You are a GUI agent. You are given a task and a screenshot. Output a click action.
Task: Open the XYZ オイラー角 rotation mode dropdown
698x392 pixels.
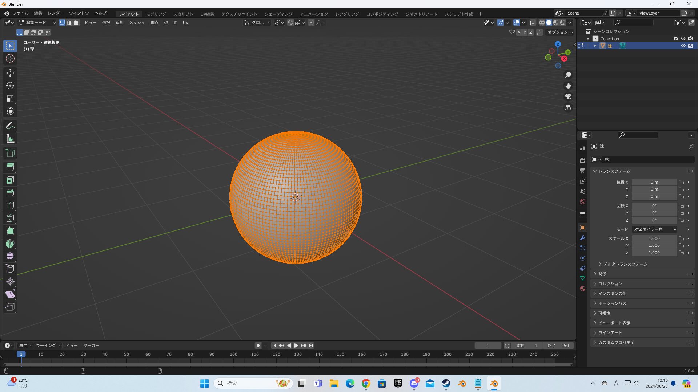tap(655, 229)
